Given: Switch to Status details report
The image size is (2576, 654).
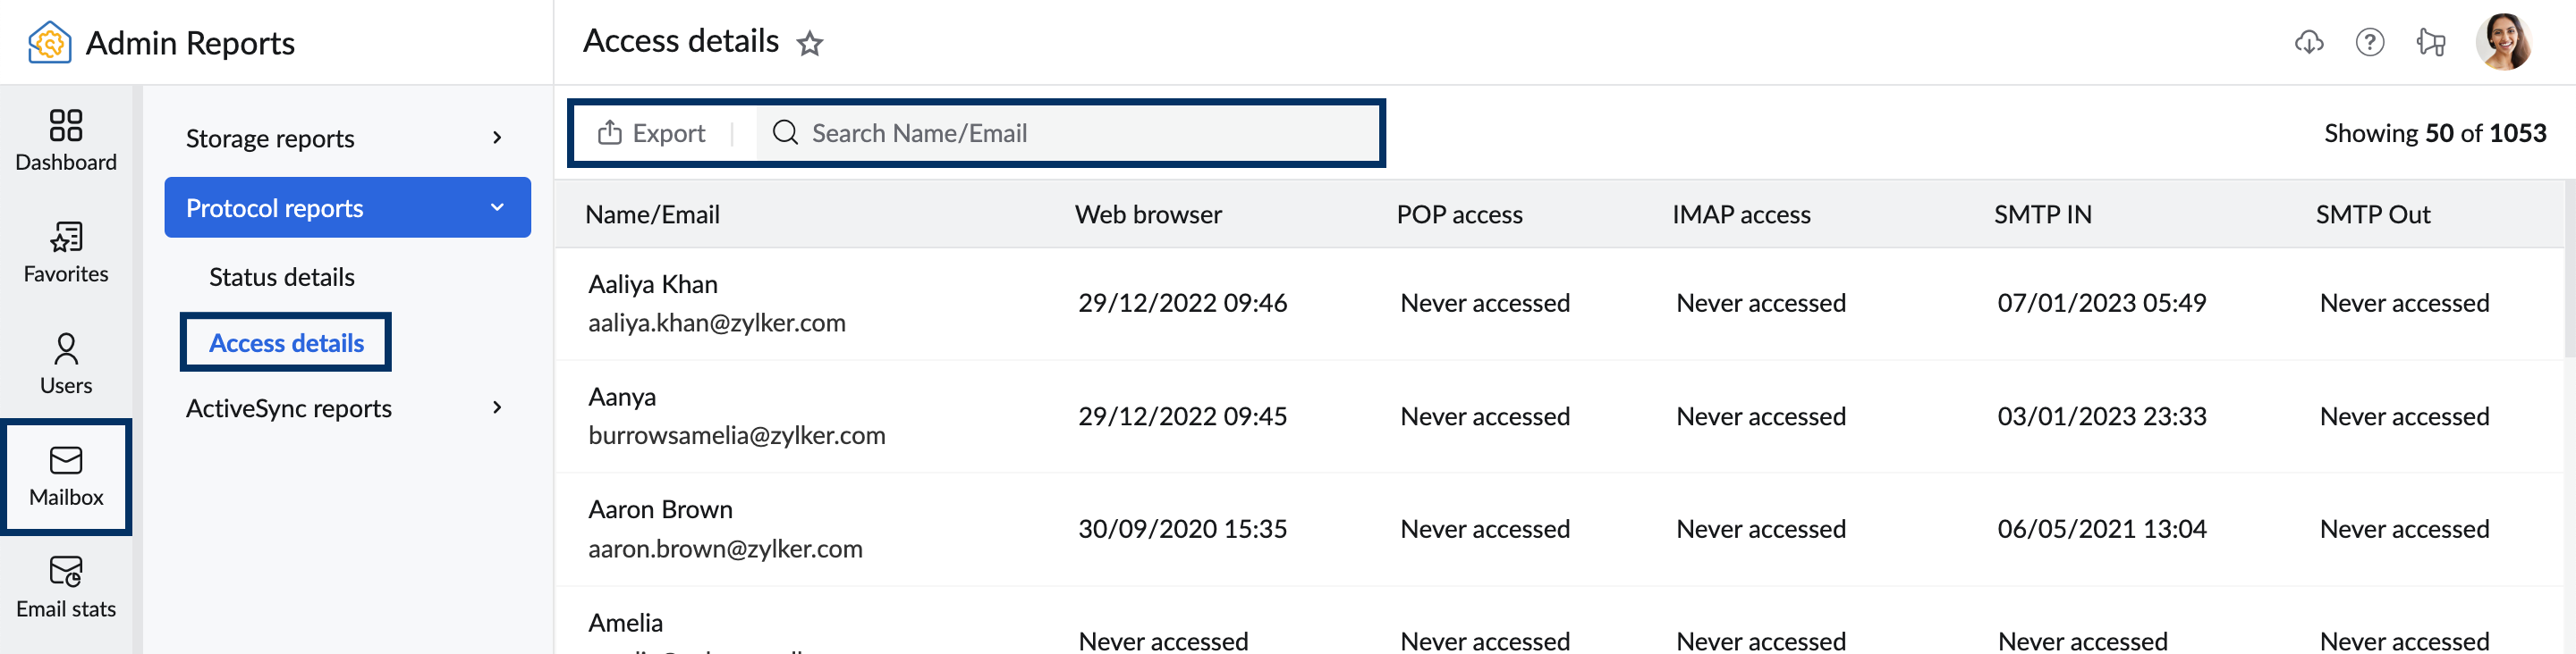Looking at the screenshot, I should [281, 277].
